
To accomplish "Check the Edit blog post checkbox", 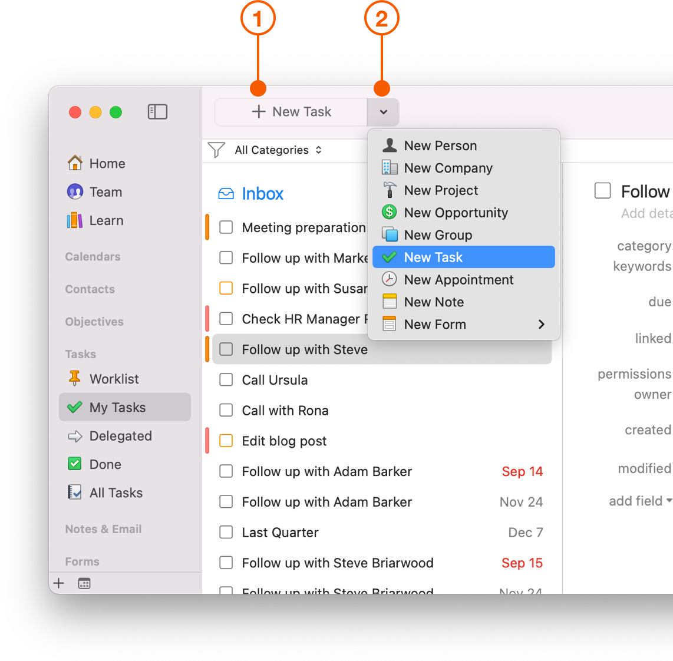I will pyautogui.click(x=226, y=440).
